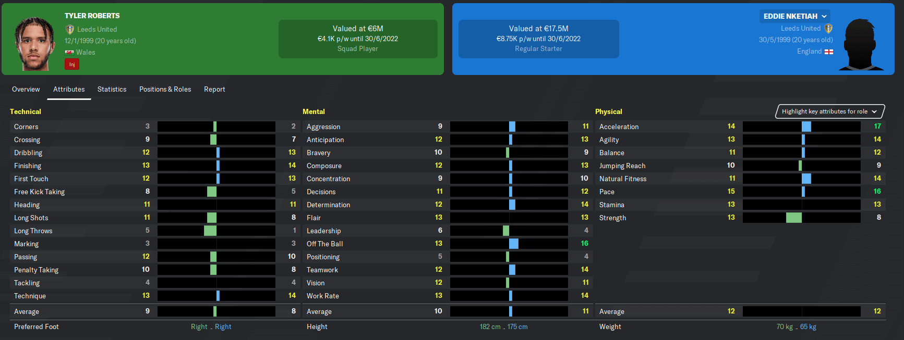The width and height of the screenshot is (904, 340).
Task: Click Tyler Roberts' Valued at €6M contract box
Action: (358, 39)
